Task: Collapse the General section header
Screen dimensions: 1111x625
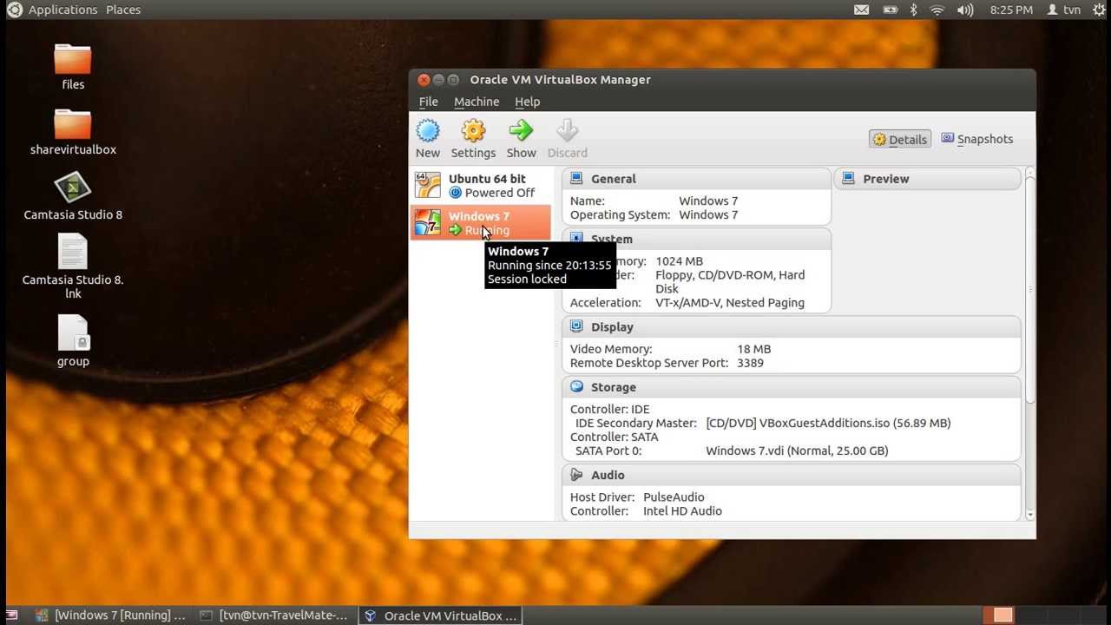Action: [x=696, y=179]
